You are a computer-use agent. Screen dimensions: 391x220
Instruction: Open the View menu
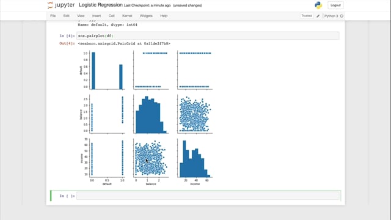(81, 16)
